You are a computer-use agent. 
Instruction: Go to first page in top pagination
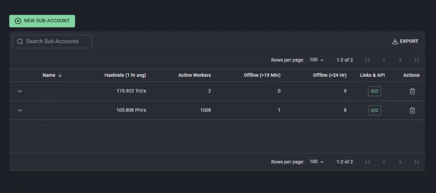coord(368,60)
